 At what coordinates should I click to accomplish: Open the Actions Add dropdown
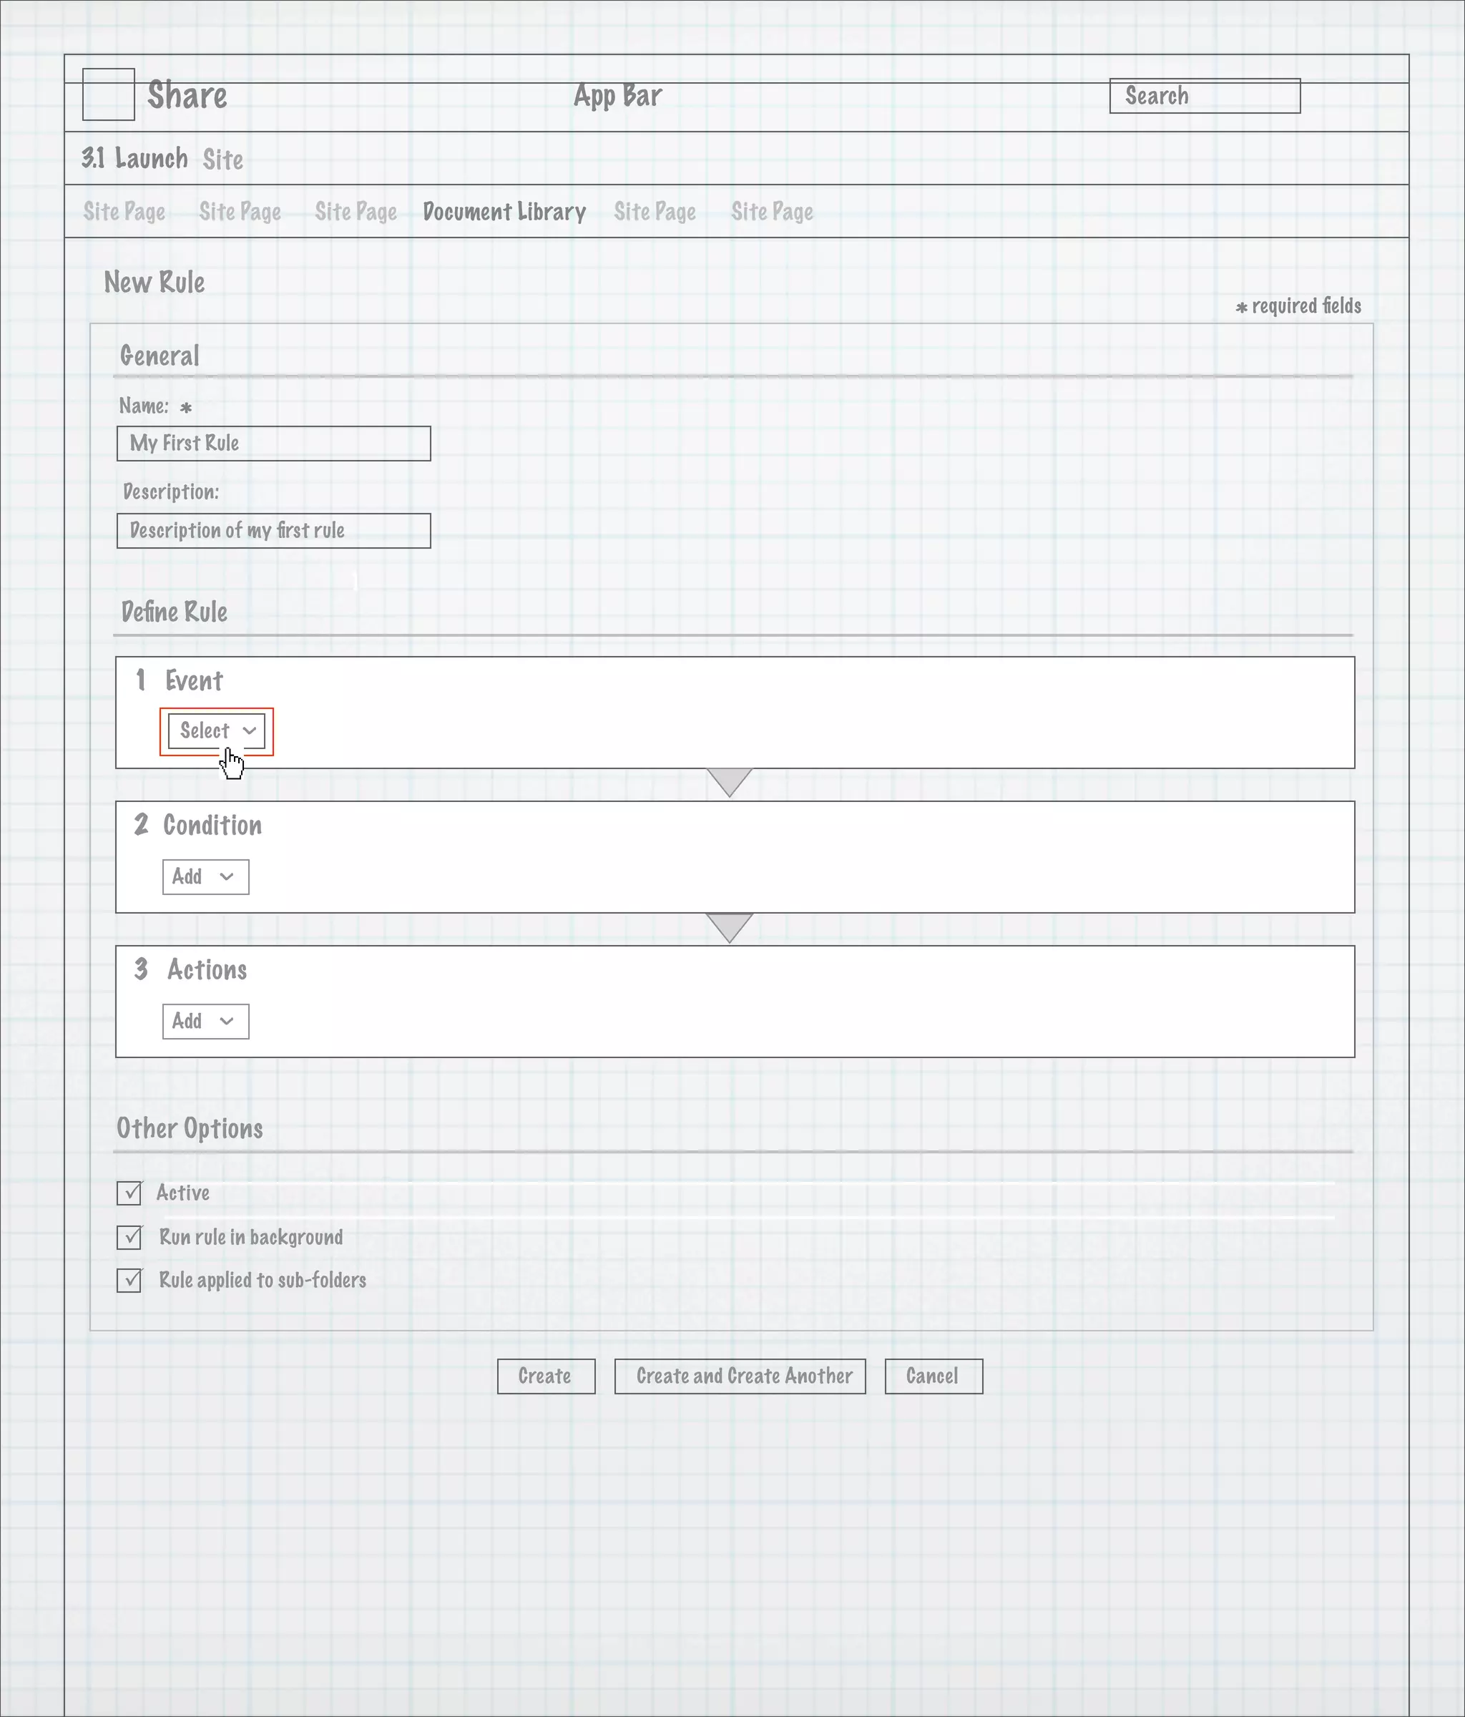205,1021
